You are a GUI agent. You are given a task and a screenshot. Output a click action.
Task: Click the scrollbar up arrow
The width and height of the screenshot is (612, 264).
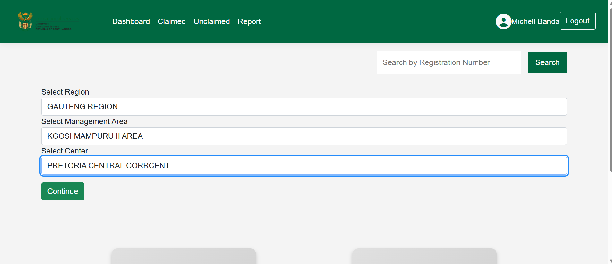click(x=610, y=3)
